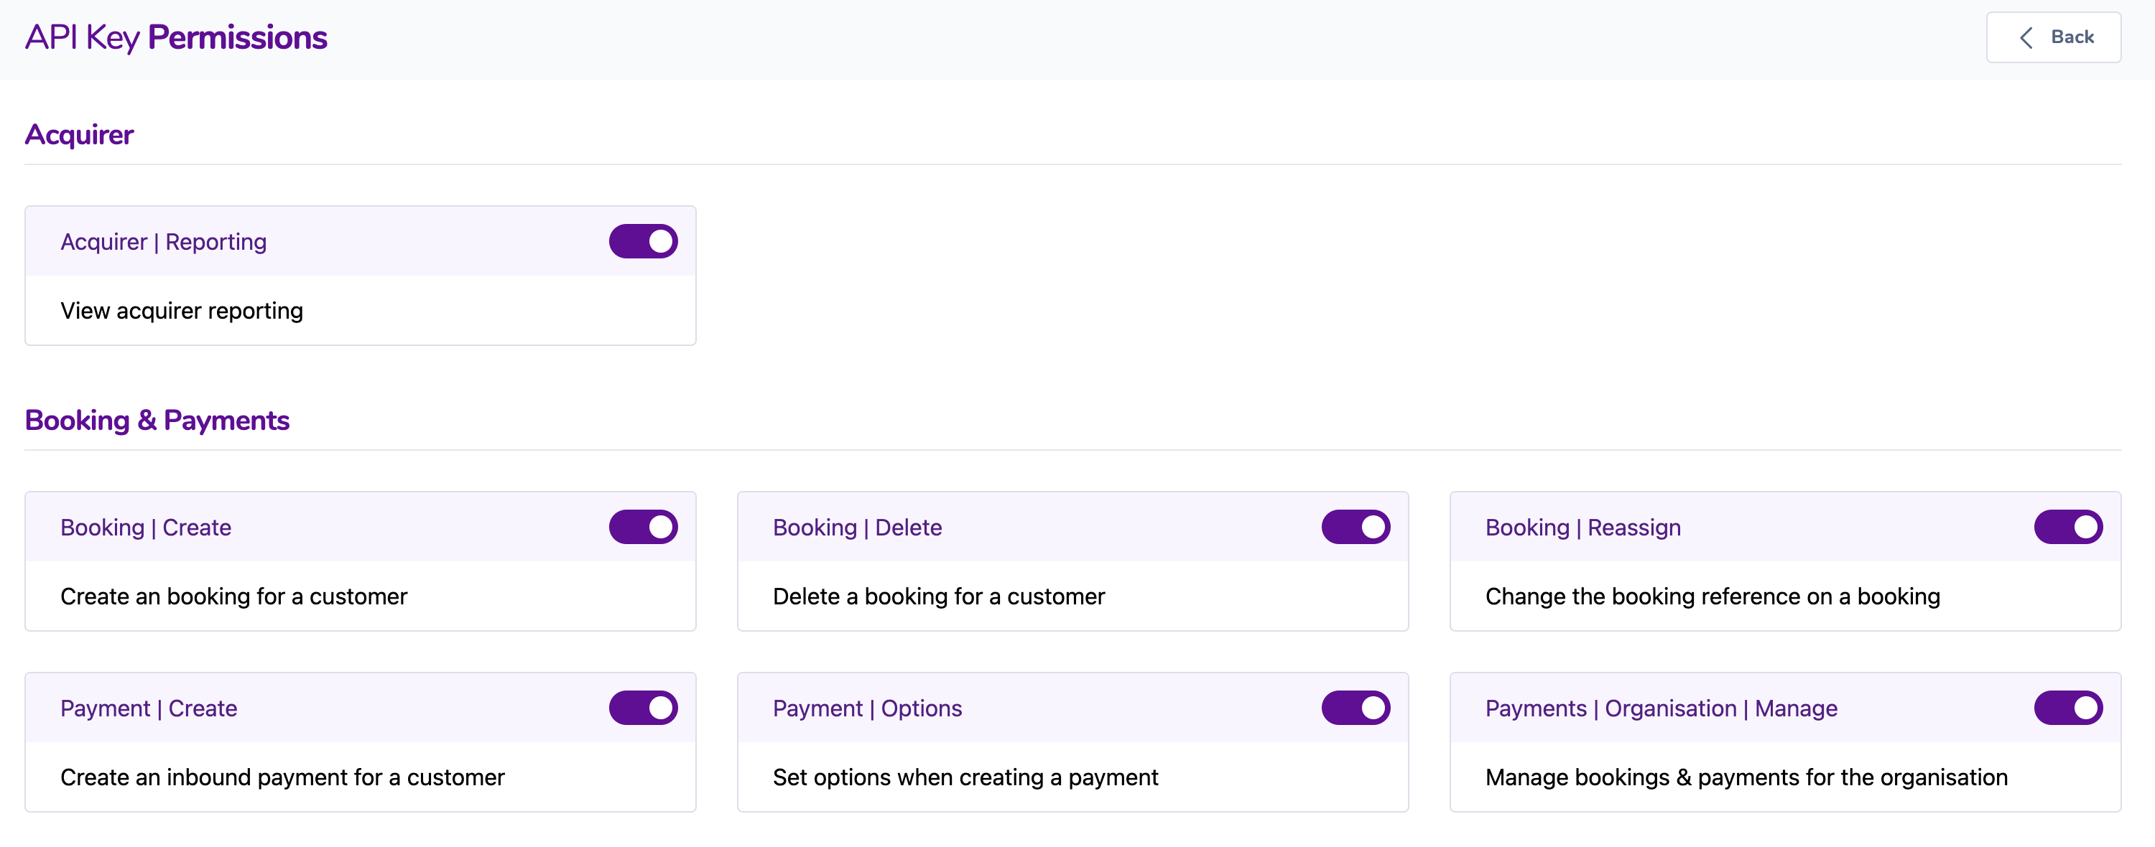Toggle Payments | Organisation | Manage switch
The width and height of the screenshot is (2155, 847).
[x=2068, y=708]
